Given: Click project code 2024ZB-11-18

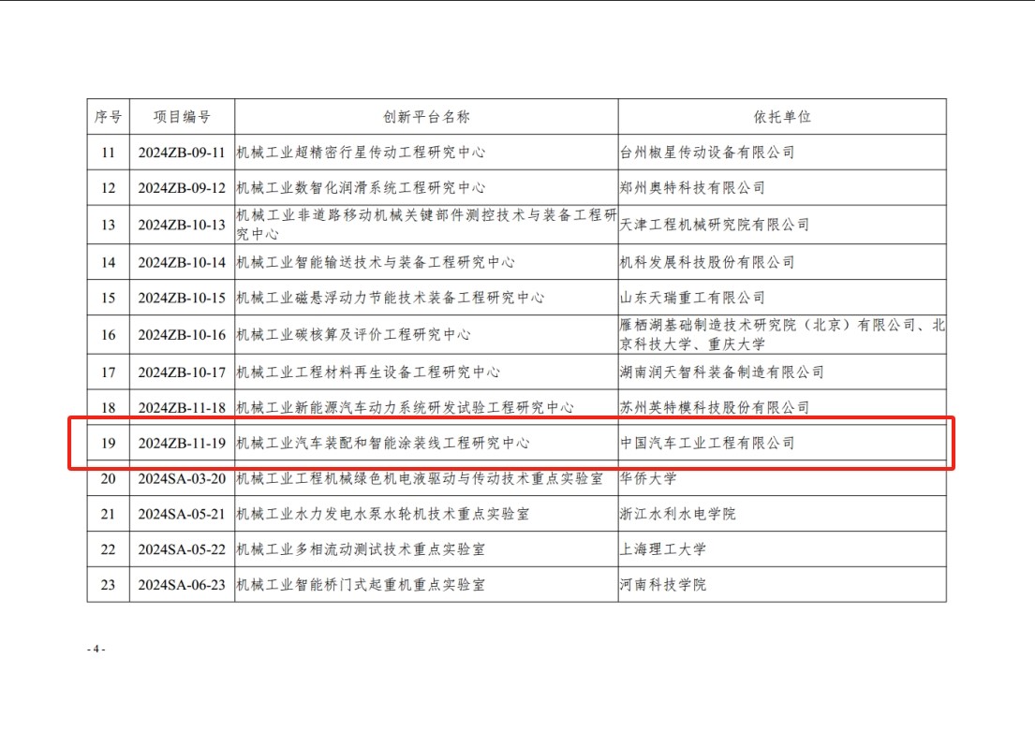Looking at the screenshot, I should (x=183, y=408).
